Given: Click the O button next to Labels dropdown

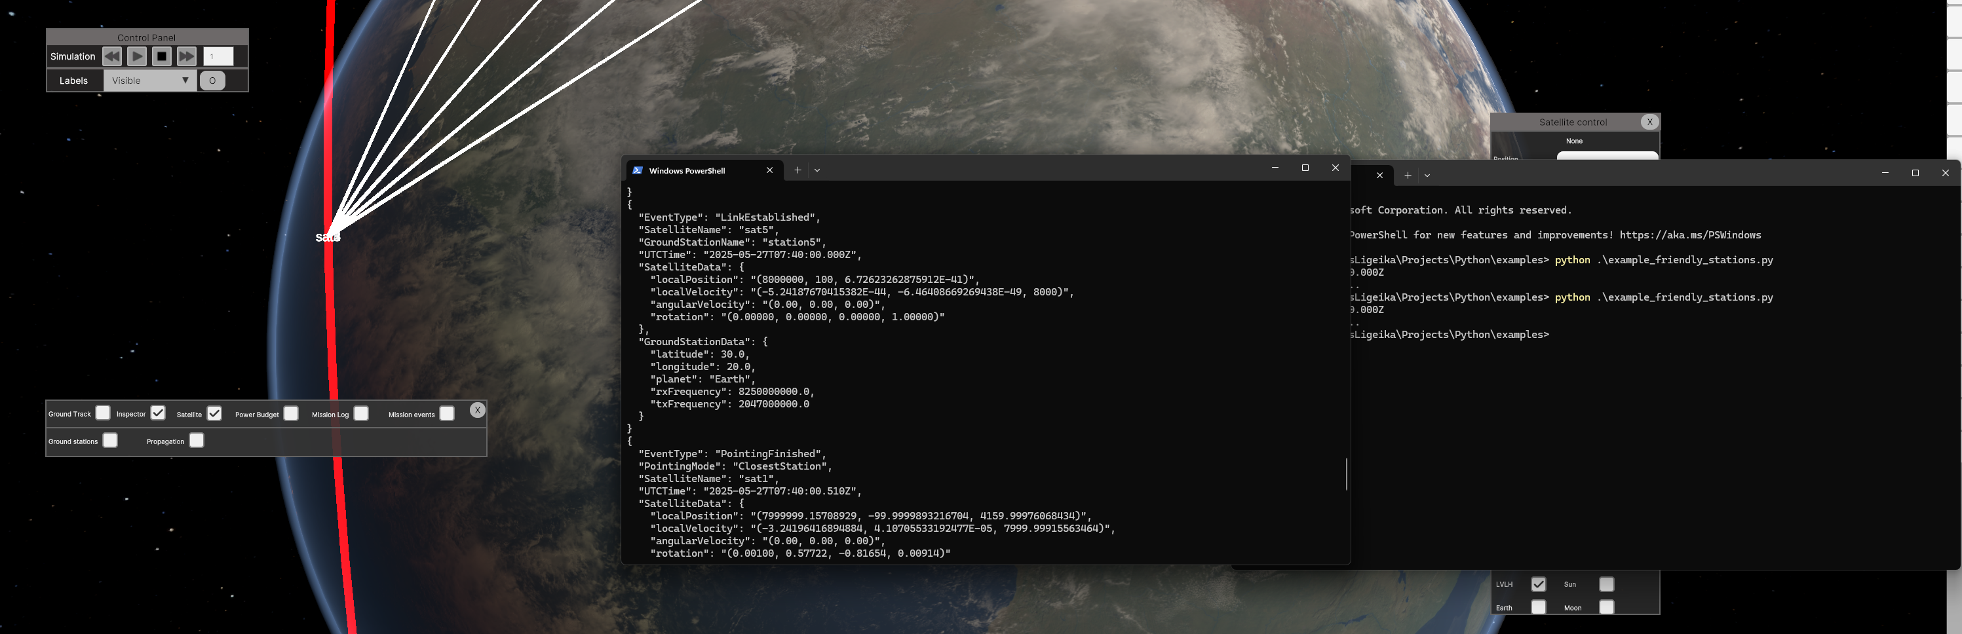Looking at the screenshot, I should 212,80.
